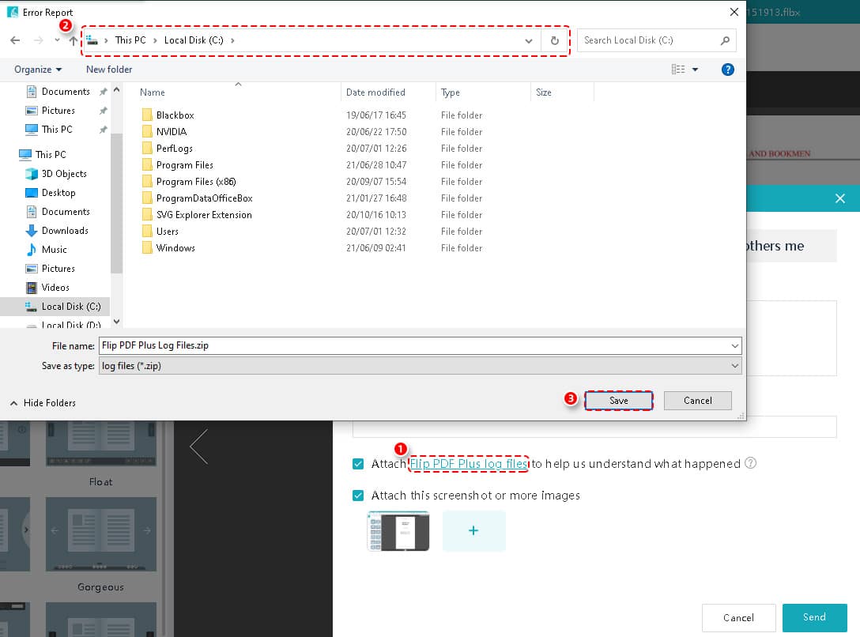Image resolution: width=860 pixels, height=637 pixels.
Task: Expand the Local Disk (C:) breadcrumb chevron
Action: pos(232,40)
